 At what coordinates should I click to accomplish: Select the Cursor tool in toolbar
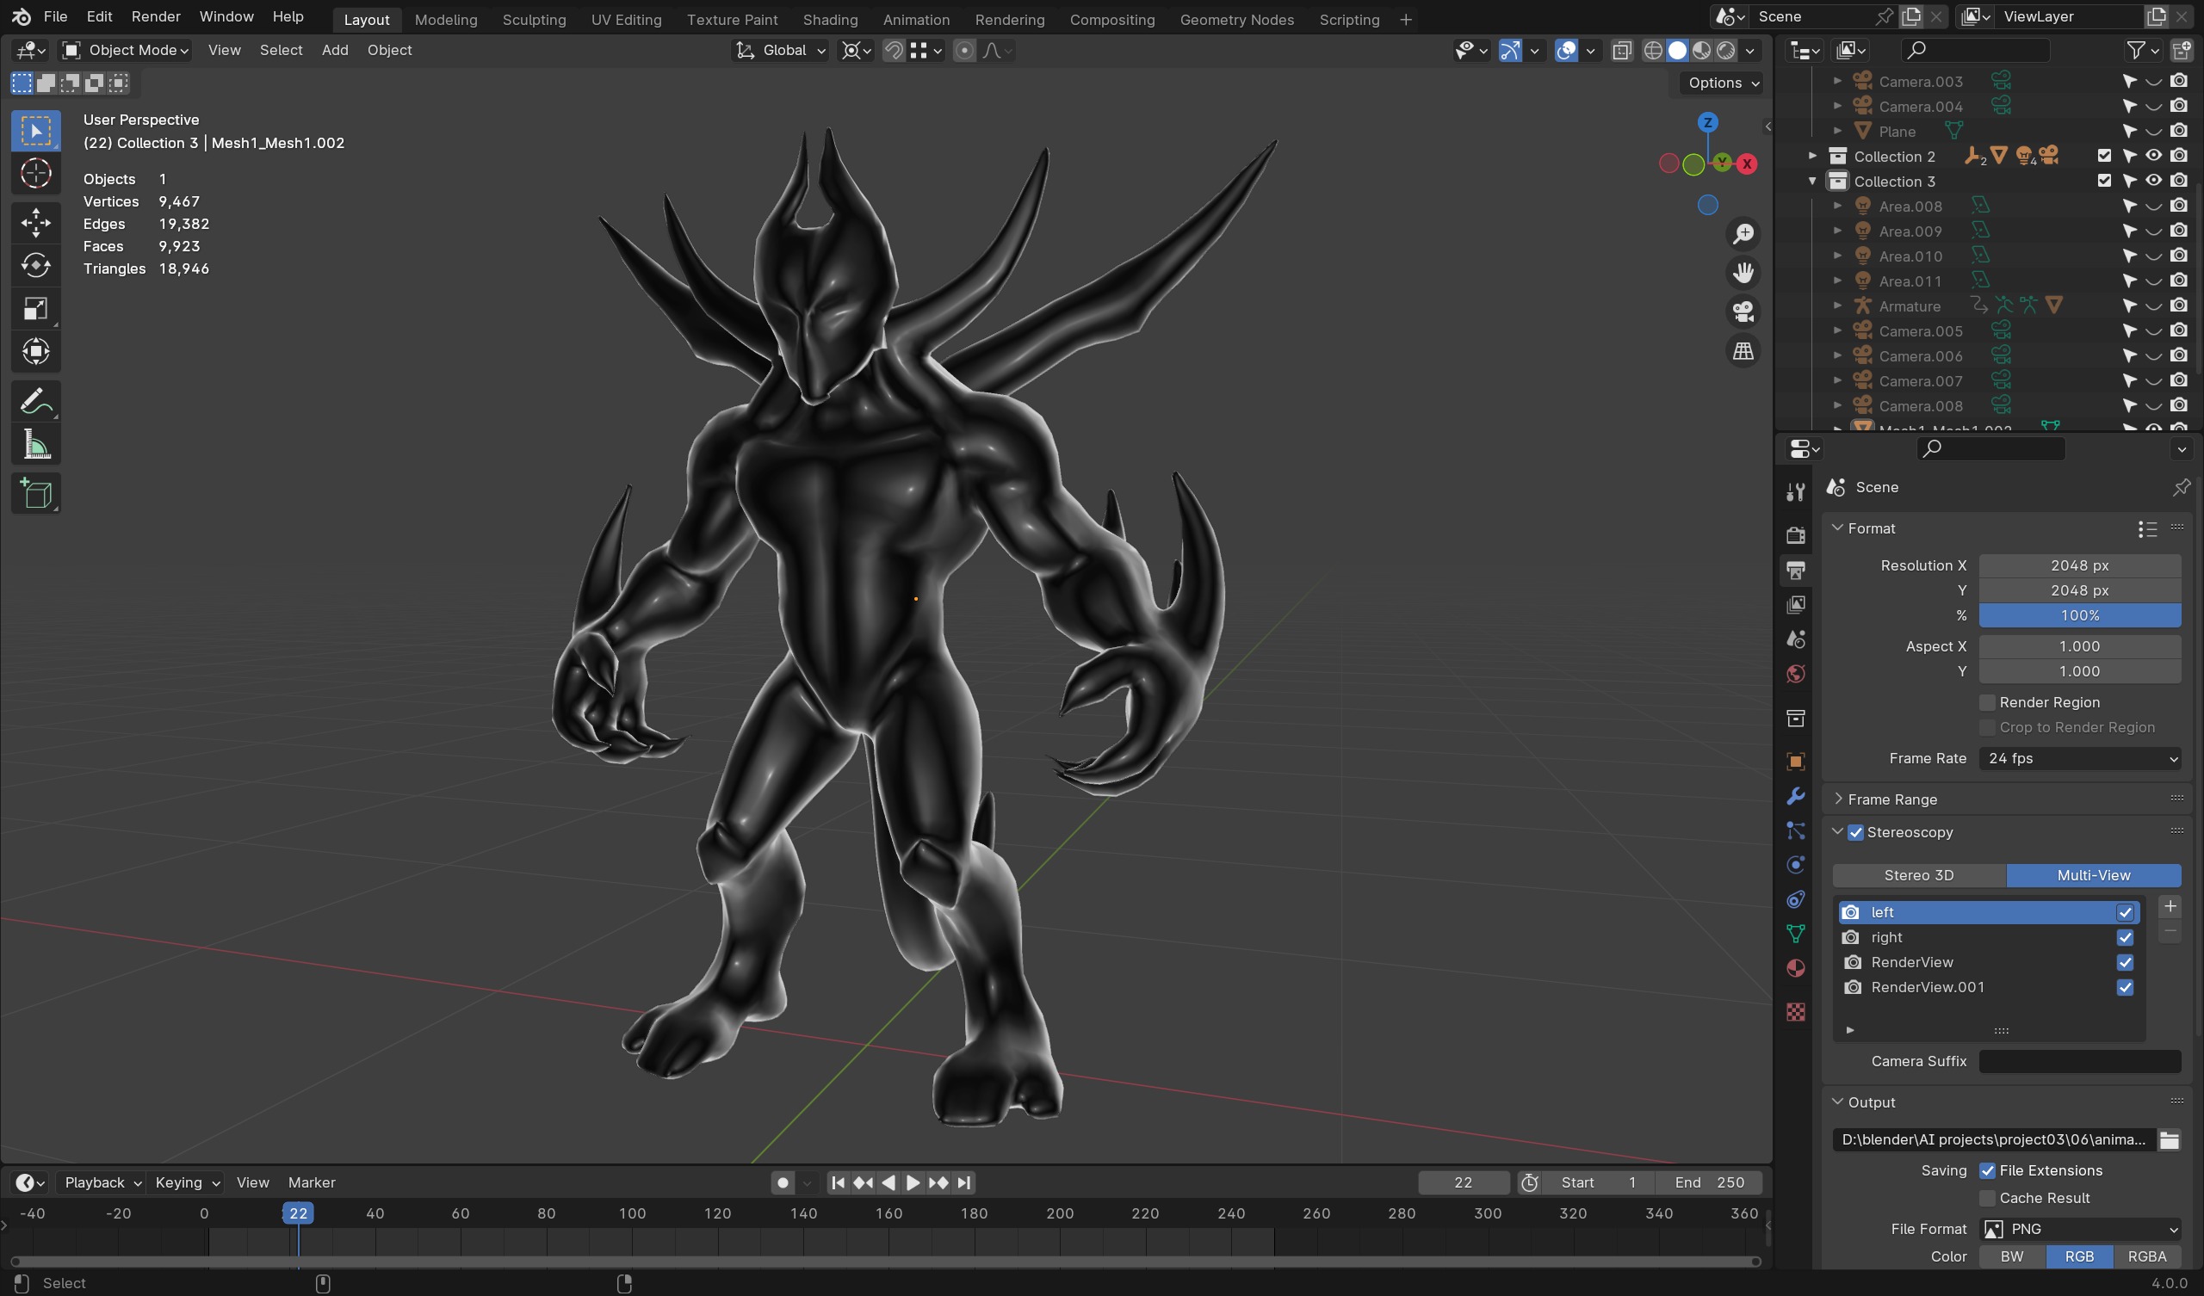(x=36, y=173)
